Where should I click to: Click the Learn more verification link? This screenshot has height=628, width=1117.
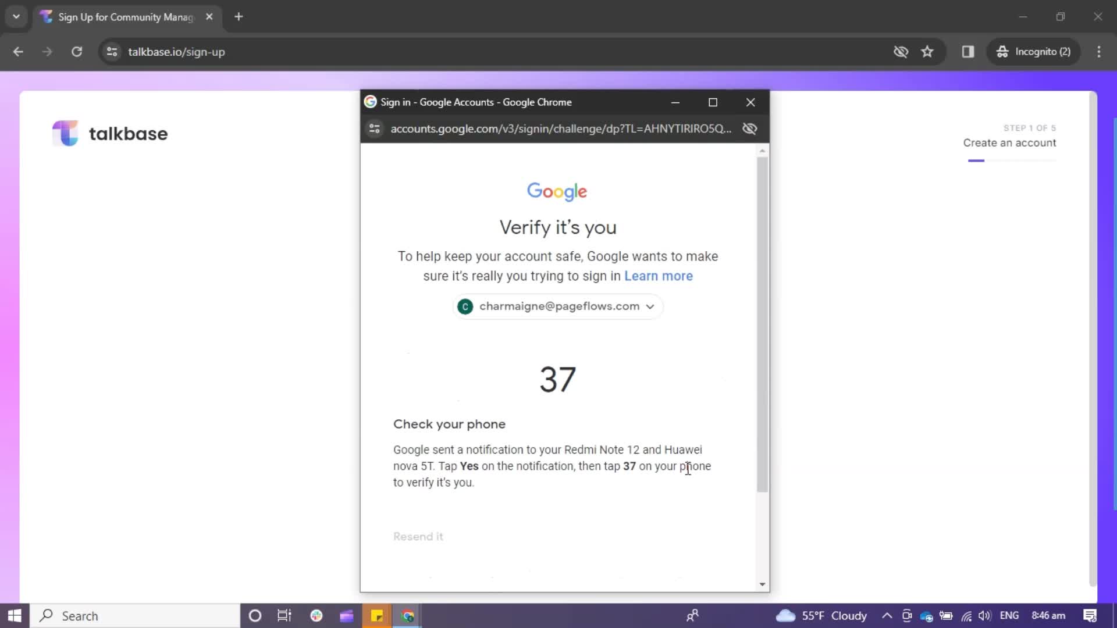click(658, 275)
